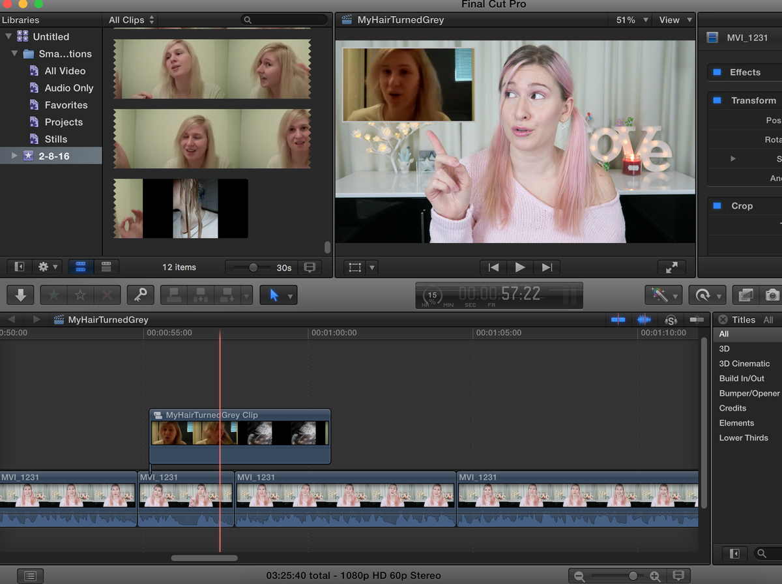Image resolution: width=782 pixels, height=584 pixels.
Task: Toggle the Crop checkbox in inspector
Action: click(x=717, y=206)
